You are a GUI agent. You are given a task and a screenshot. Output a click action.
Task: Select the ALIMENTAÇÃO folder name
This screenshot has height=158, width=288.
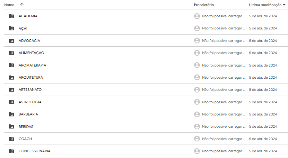(x=31, y=53)
